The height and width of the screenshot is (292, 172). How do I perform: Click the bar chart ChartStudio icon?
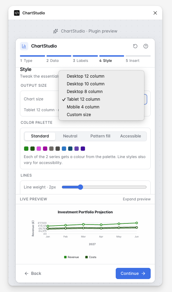coord(24,46)
